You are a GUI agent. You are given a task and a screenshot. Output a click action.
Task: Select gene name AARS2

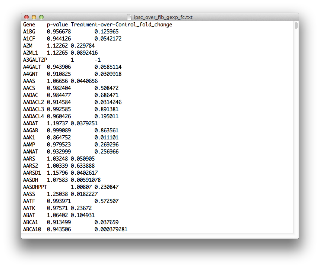[31, 166]
